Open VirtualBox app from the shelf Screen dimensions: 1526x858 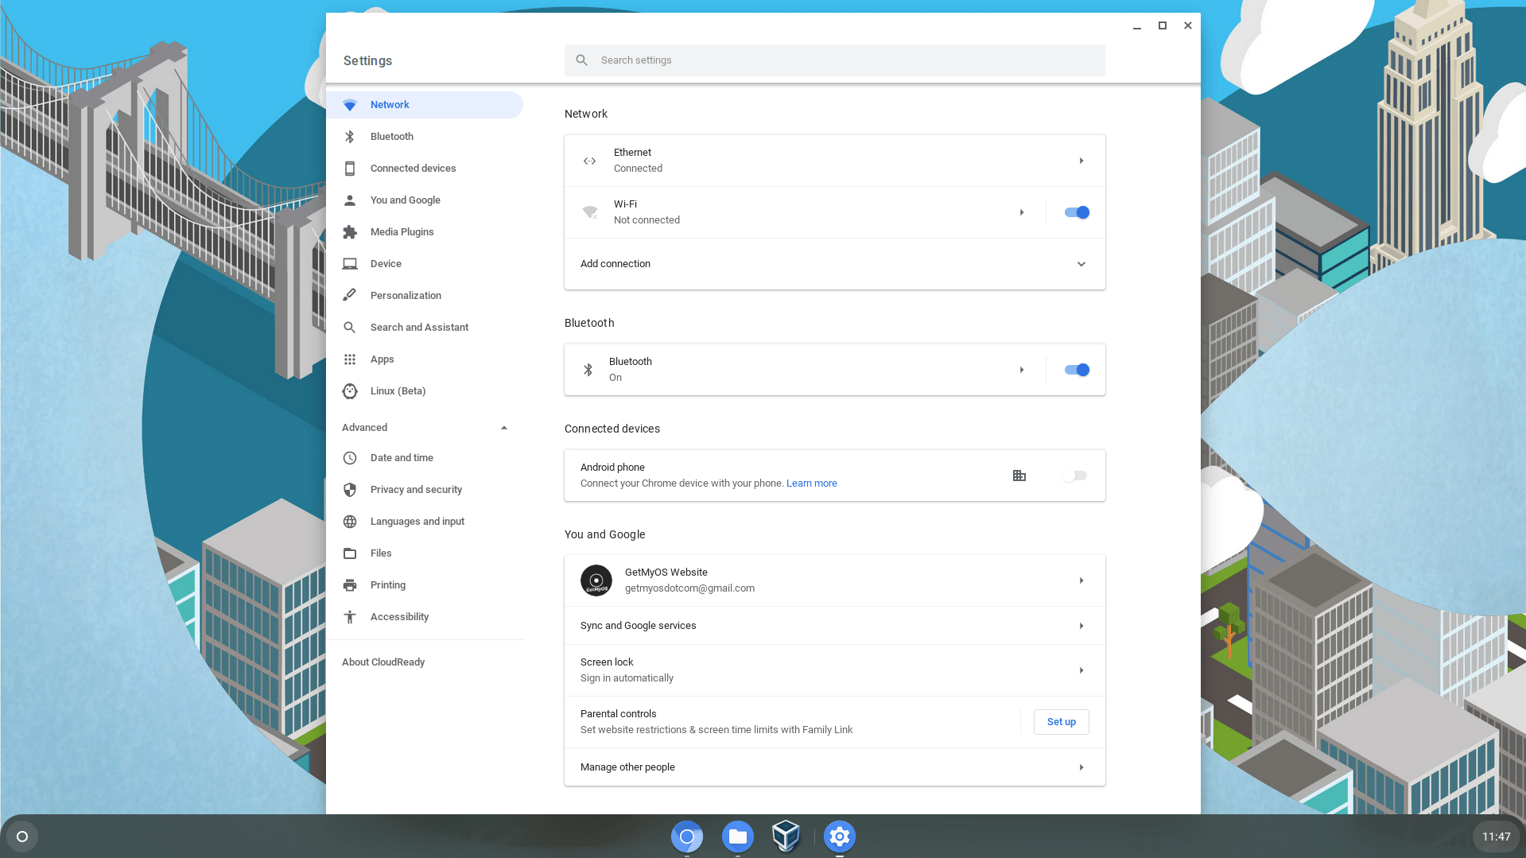[x=786, y=837]
